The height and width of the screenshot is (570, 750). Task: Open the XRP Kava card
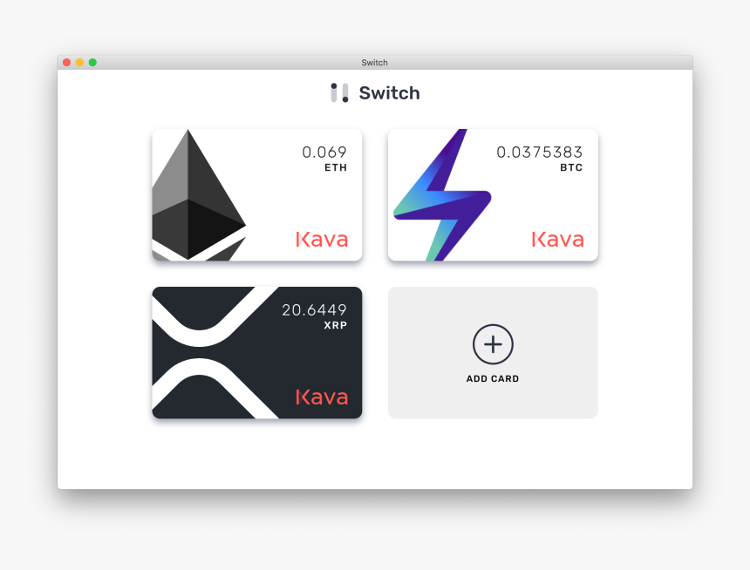(x=257, y=352)
